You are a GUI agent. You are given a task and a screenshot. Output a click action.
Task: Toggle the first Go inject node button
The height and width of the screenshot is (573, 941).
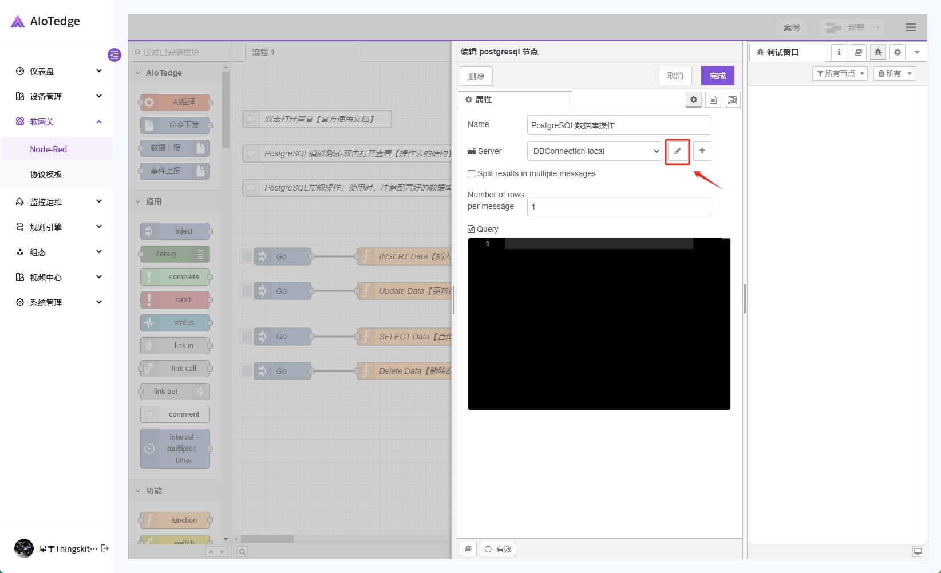[x=247, y=256]
